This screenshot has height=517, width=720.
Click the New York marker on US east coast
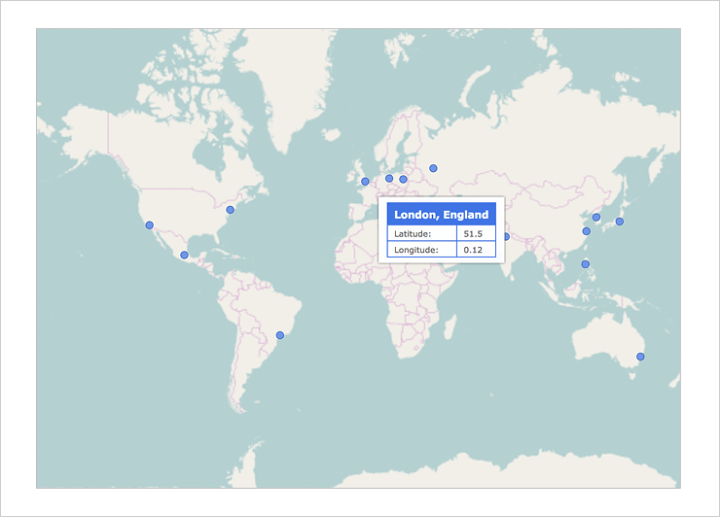pos(230,209)
